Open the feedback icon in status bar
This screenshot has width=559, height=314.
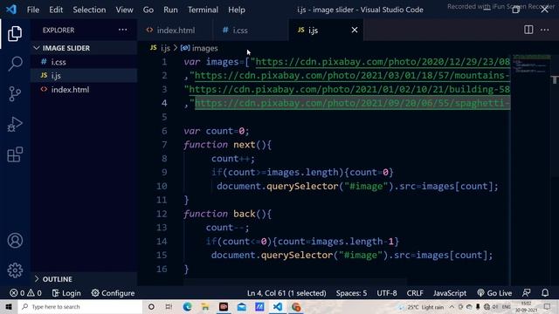(x=526, y=293)
